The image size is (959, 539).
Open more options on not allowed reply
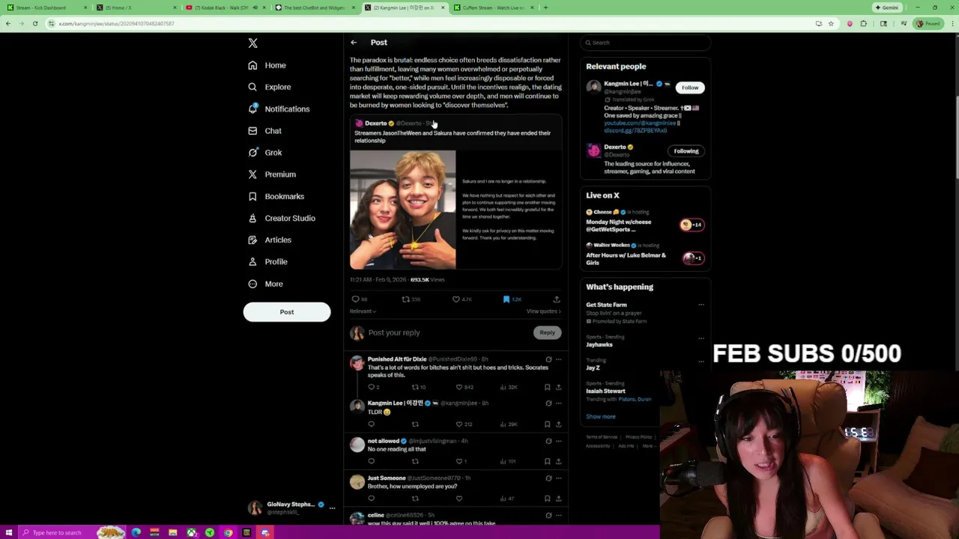(558, 441)
